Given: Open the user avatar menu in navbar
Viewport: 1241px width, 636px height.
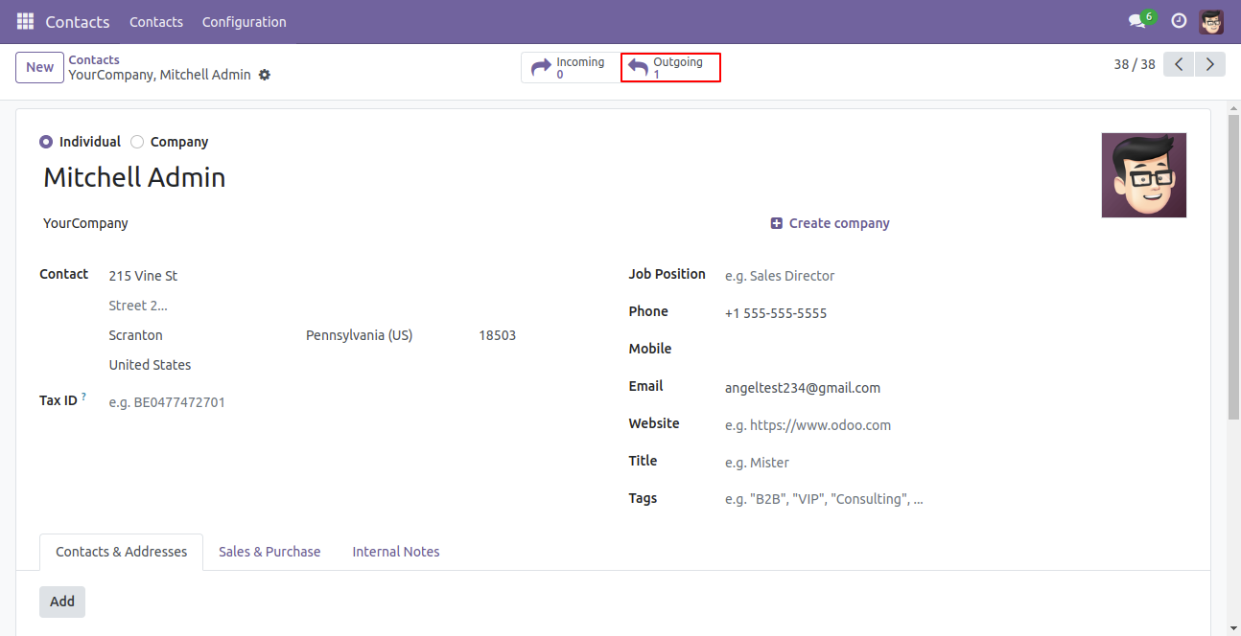Looking at the screenshot, I should click(1211, 21).
